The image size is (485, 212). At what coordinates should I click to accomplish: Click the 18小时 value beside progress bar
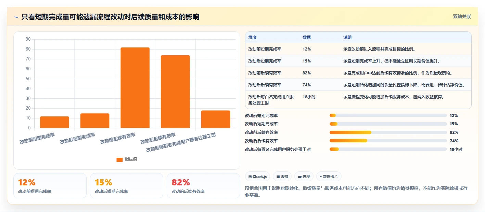[x=456, y=149]
